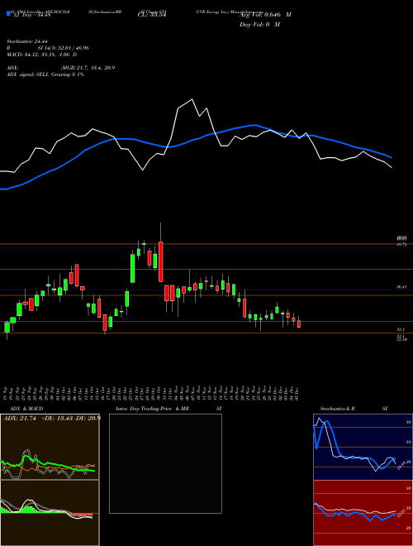Open the red RSI chart panel
Screen dimensions: 413x546
point(363,513)
